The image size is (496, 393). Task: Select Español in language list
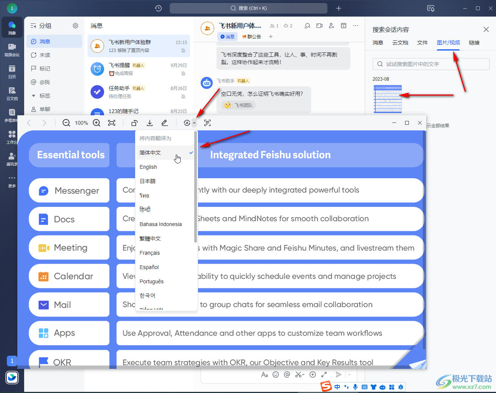(166, 267)
